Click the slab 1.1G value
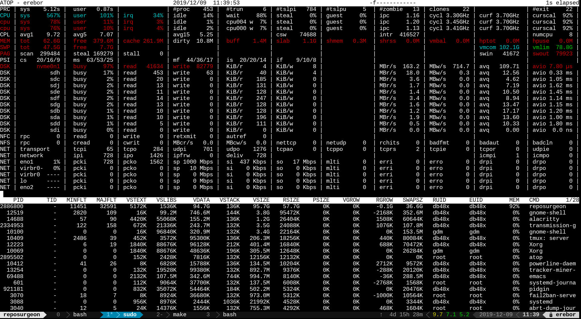Screen dimensions: 581x319 296,41
